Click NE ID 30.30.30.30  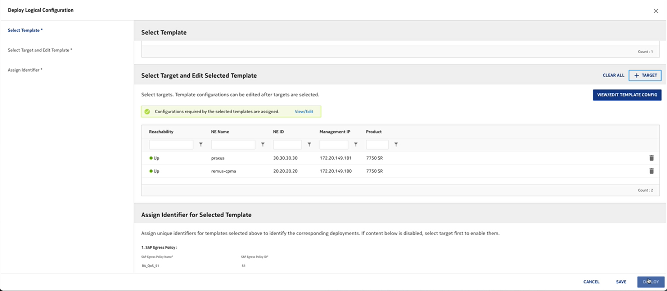click(x=285, y=158)
